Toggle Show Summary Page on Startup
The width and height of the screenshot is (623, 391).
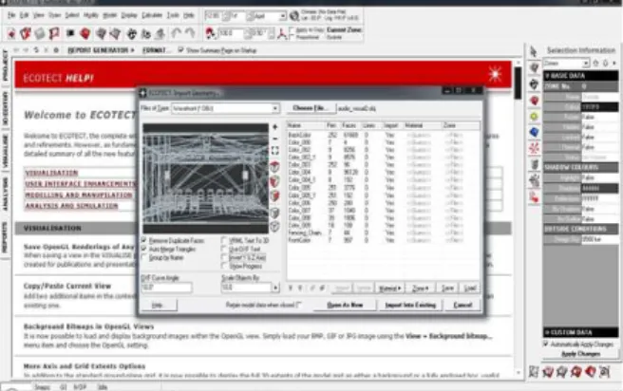click(181, 50)
